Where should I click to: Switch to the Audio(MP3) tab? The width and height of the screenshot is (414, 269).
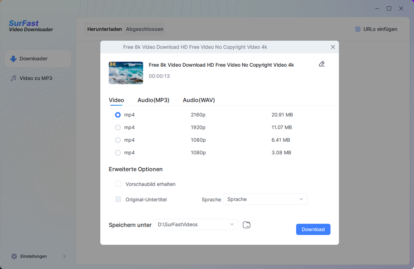pyautogui.click(x=153, y=100)
